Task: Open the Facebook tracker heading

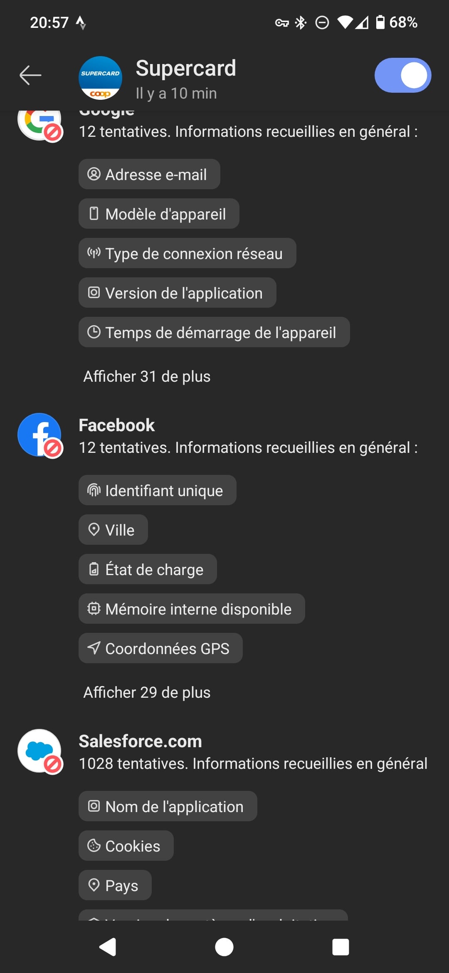Action: point(117,425)
